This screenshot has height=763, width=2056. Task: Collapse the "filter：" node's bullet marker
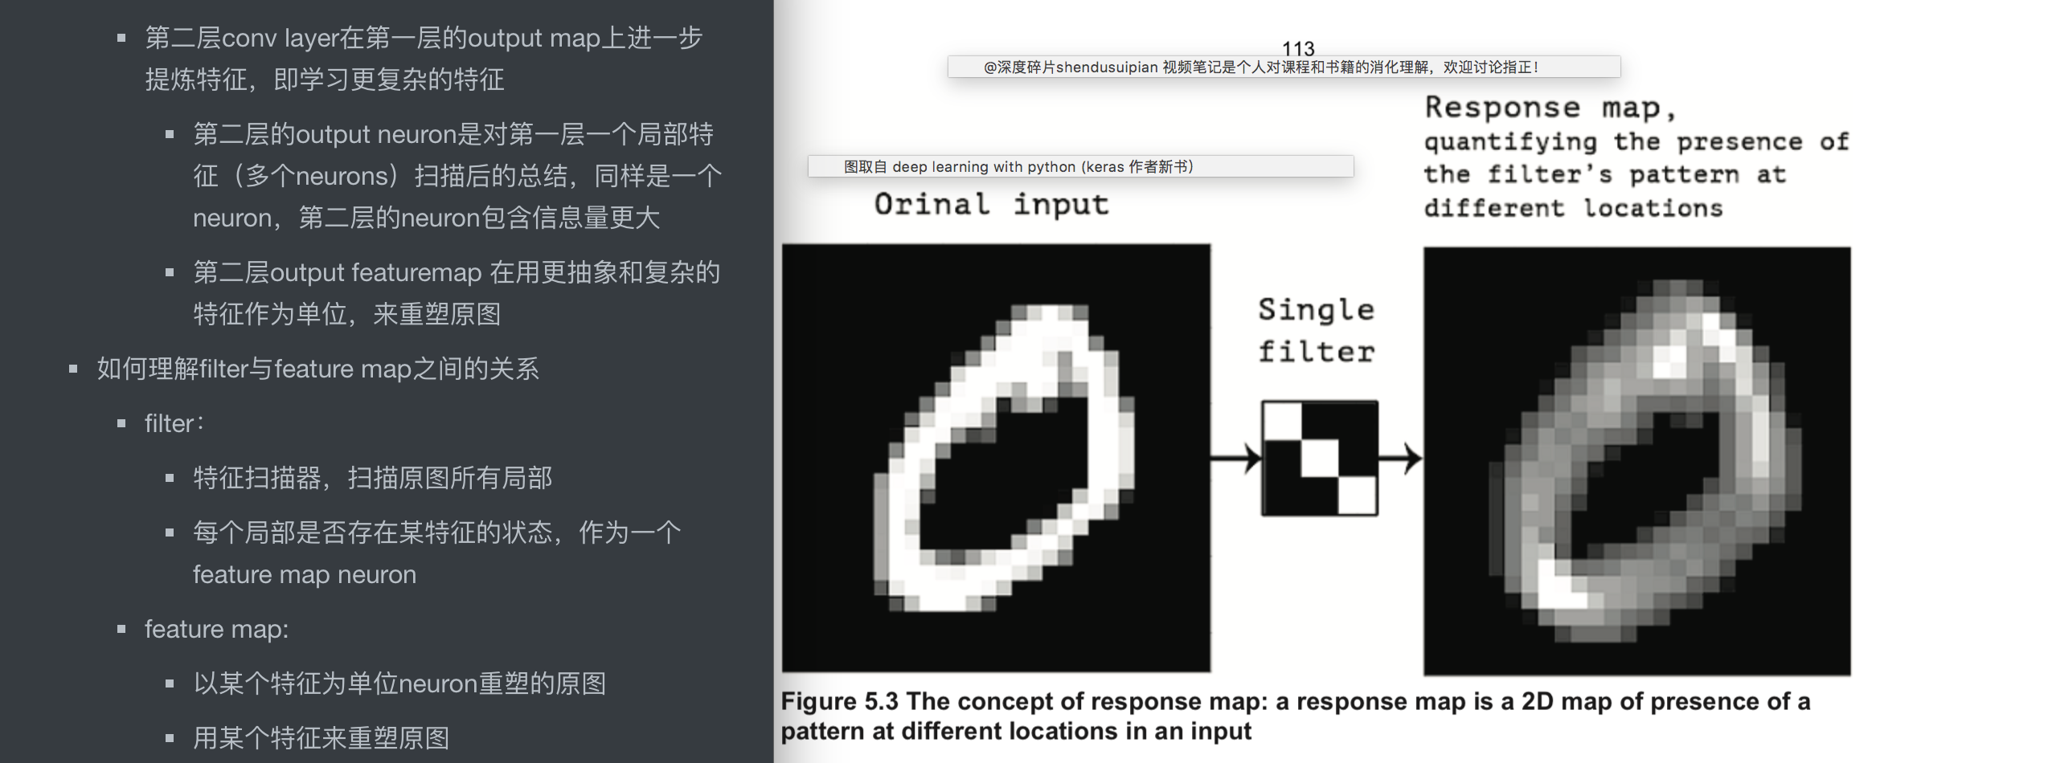click(121, 423)
